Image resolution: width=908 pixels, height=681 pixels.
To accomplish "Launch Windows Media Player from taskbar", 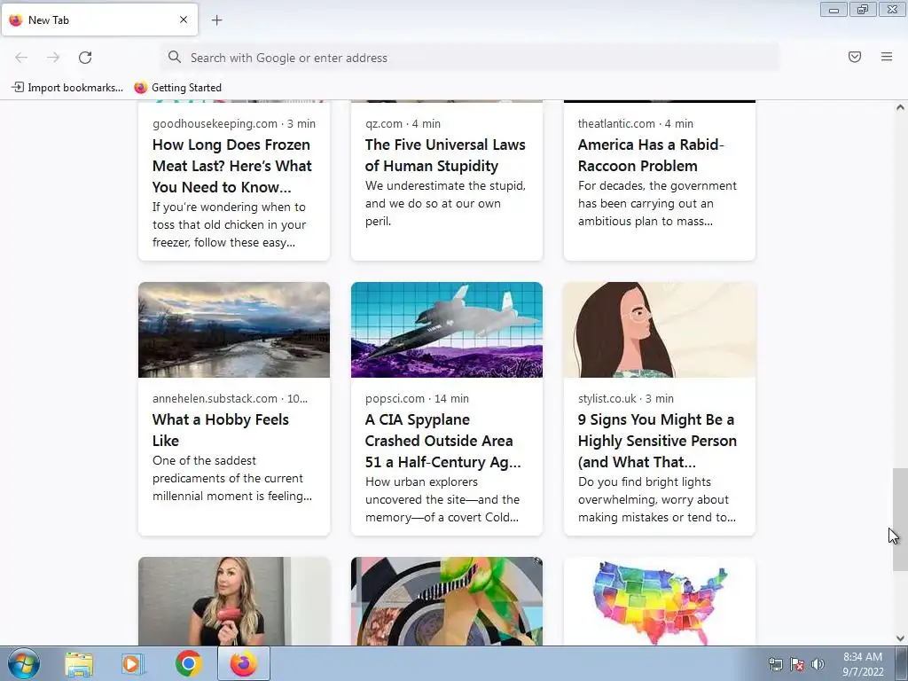I will point(133,663).
